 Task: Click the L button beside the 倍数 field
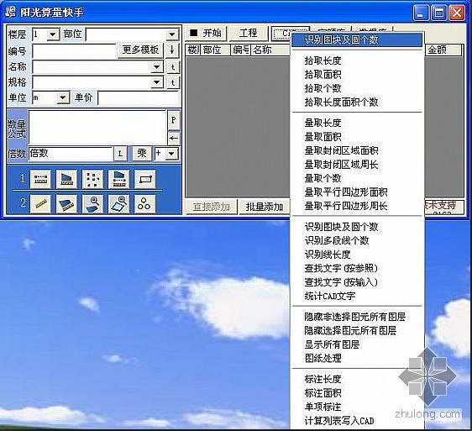pyautogui.click(x=120, y=154)
